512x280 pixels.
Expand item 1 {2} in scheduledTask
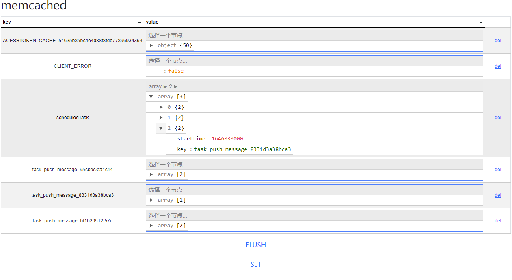pyautogui.click(x=161, y=118)
